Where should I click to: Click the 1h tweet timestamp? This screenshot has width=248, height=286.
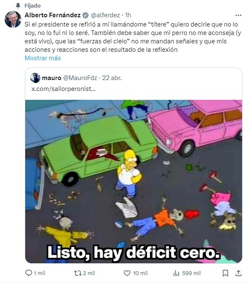128,15
